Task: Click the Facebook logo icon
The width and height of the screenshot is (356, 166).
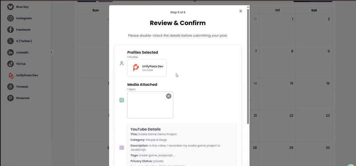Action: 10,30
